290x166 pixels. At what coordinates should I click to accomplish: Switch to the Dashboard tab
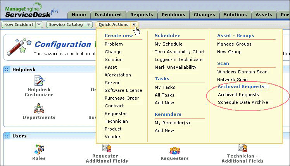108,15
